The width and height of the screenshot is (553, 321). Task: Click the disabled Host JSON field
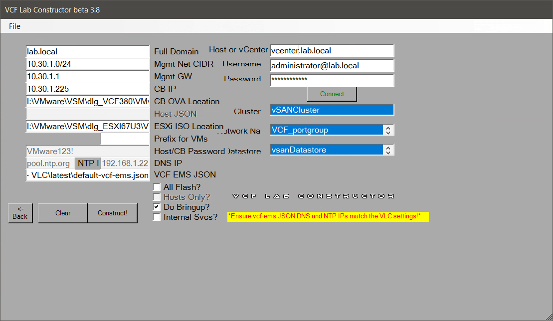pyautogui.click(x=87, y=114)
